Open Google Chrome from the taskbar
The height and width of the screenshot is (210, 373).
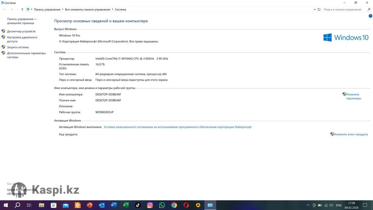(x=174, y=205)
